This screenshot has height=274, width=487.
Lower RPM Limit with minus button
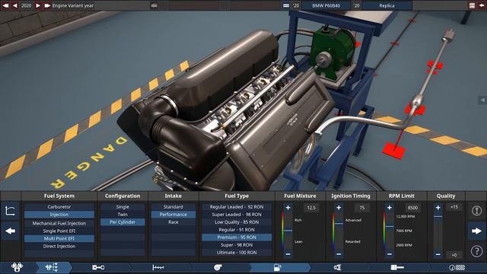point(389,254)
